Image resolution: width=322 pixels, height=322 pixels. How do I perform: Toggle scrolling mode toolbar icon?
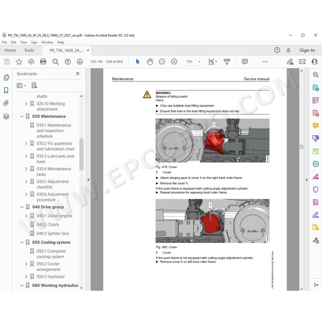pos(227,62)
